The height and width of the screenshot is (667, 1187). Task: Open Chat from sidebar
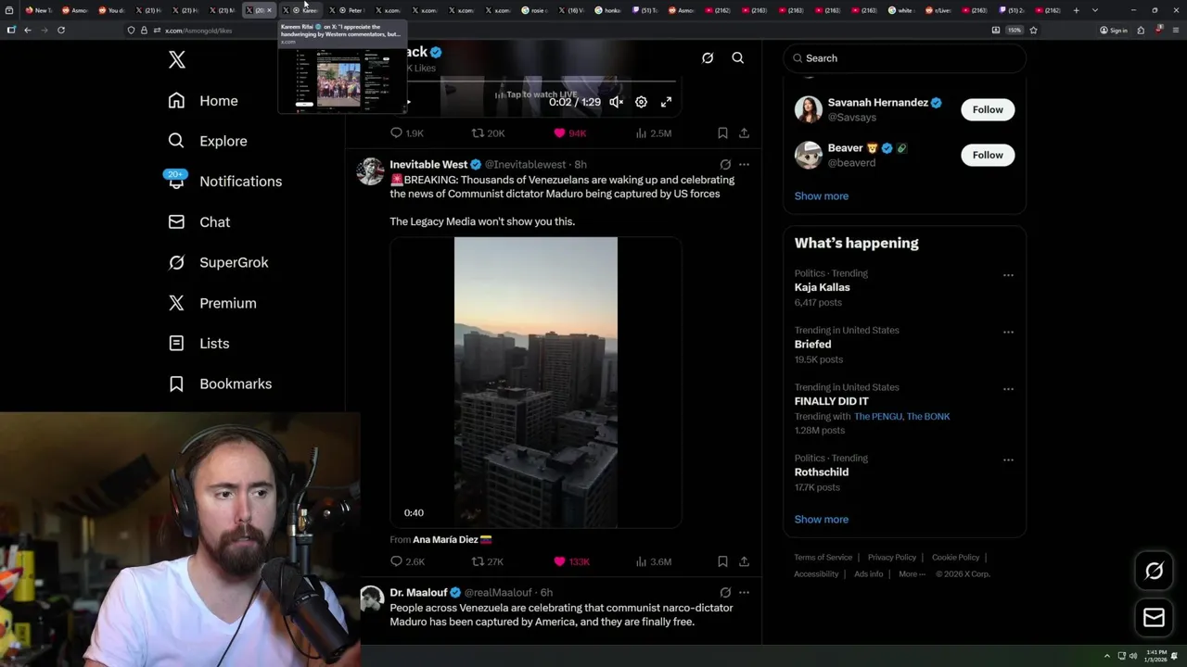pos(199,222)
